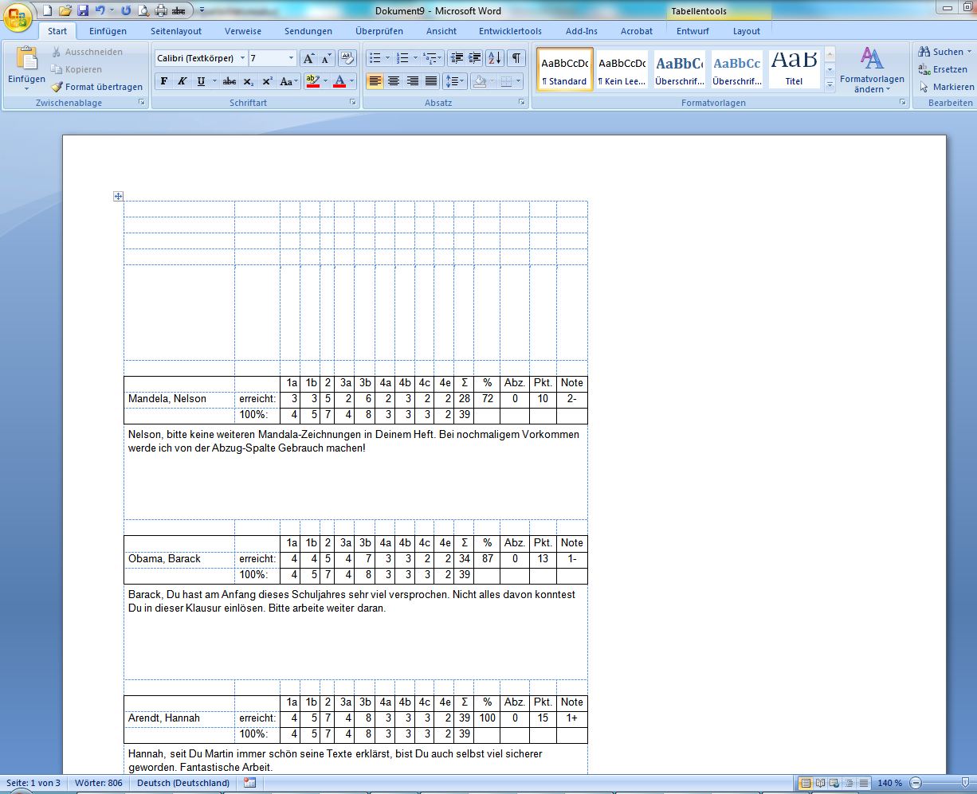The image size is (977, 794).
Task: Align the text right
Action: click(x=413, y=81)
